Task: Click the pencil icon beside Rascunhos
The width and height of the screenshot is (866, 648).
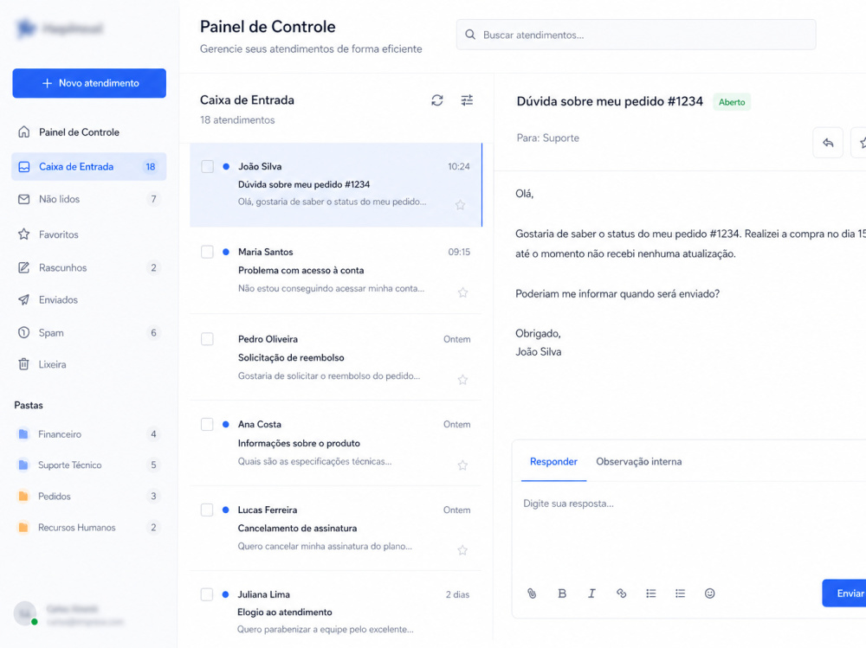Action: 23,267
